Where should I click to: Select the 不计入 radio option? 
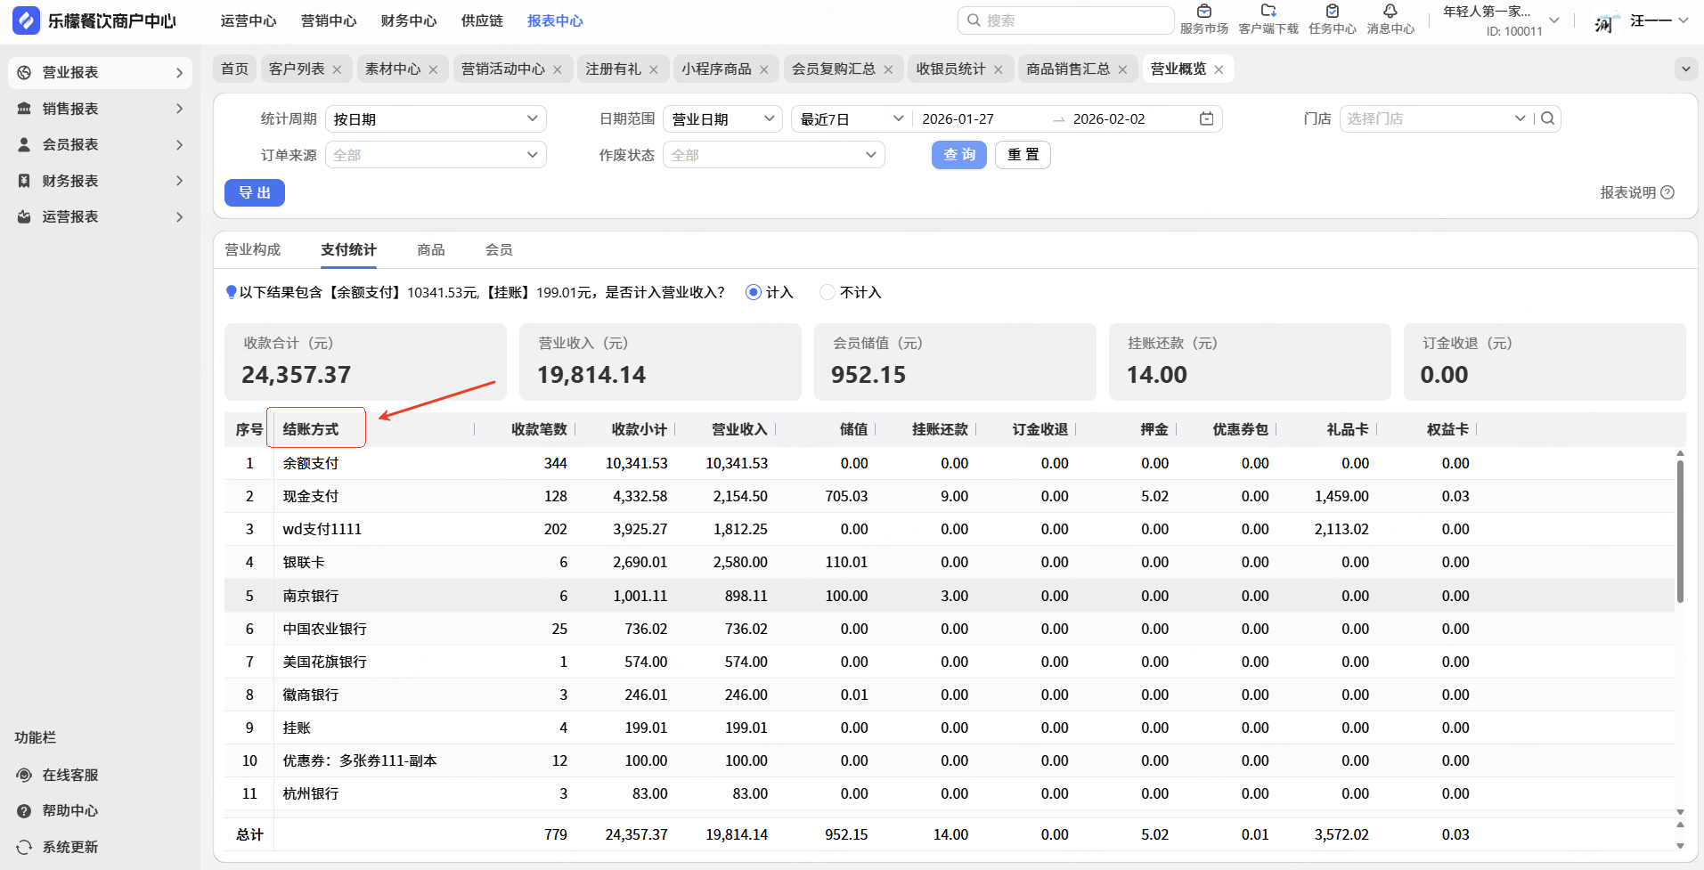828,292
